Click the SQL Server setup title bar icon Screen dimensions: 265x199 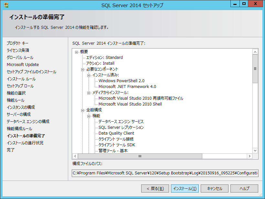tap(6, 5)
